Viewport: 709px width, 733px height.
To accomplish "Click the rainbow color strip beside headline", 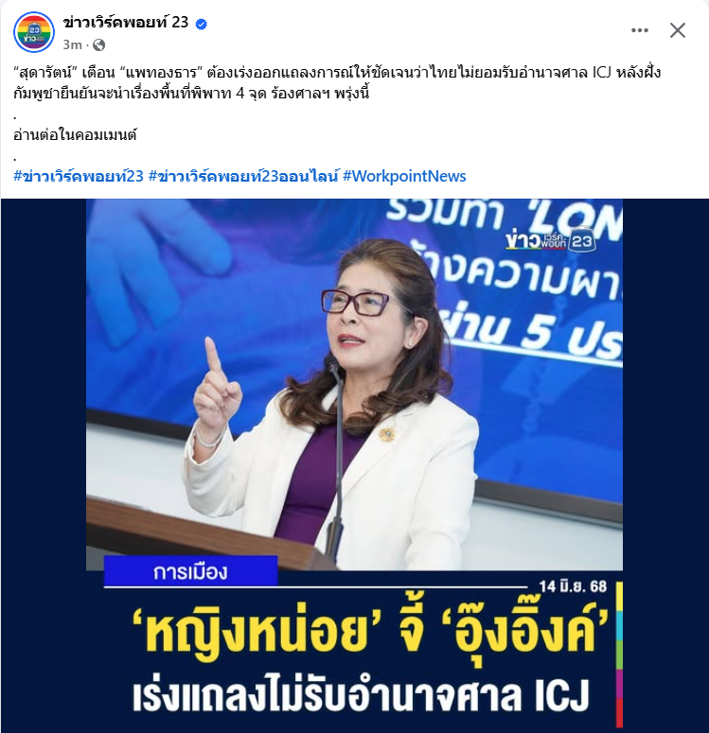I will click(619, 654).
